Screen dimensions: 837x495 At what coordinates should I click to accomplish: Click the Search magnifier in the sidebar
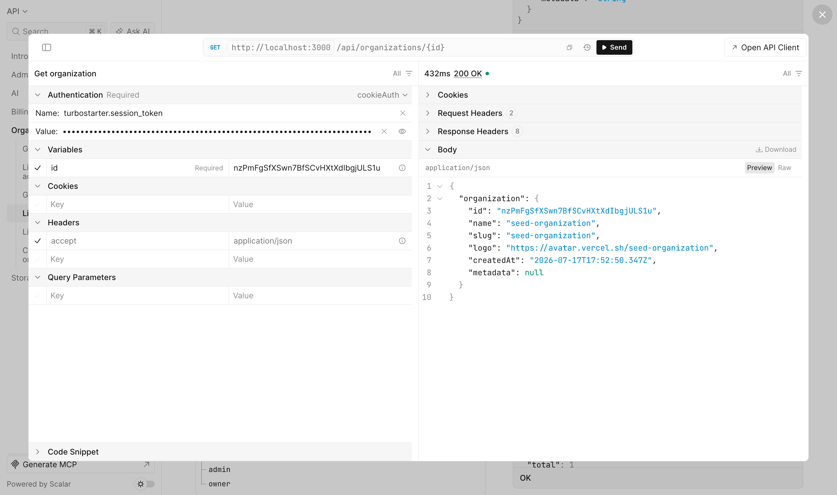click(x=16, y=31)
